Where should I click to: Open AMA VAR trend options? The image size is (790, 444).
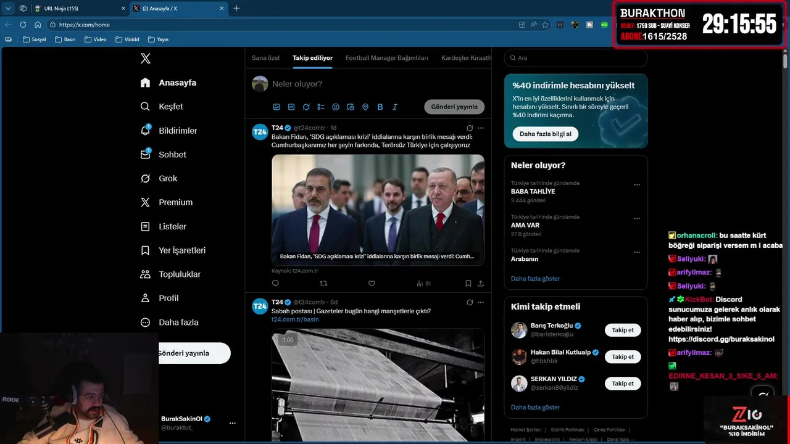pyautogui.click(x=637, y=219)
